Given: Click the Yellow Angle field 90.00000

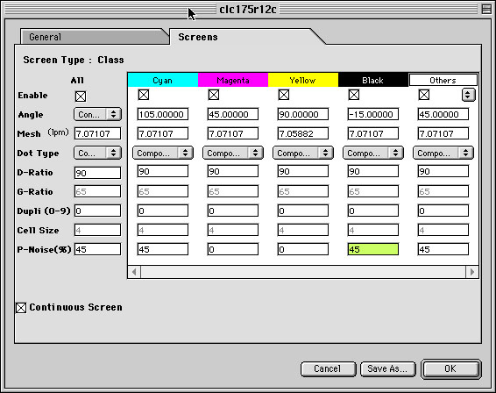Looking at the screenshot, I should click(303, 114).
